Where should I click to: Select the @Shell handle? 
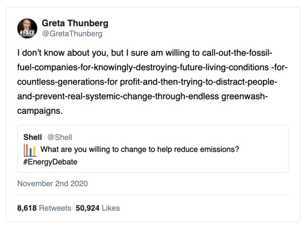point(60,137)
